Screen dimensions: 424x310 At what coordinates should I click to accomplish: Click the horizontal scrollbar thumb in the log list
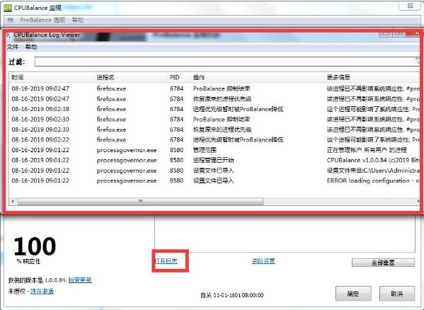[141, 201]
